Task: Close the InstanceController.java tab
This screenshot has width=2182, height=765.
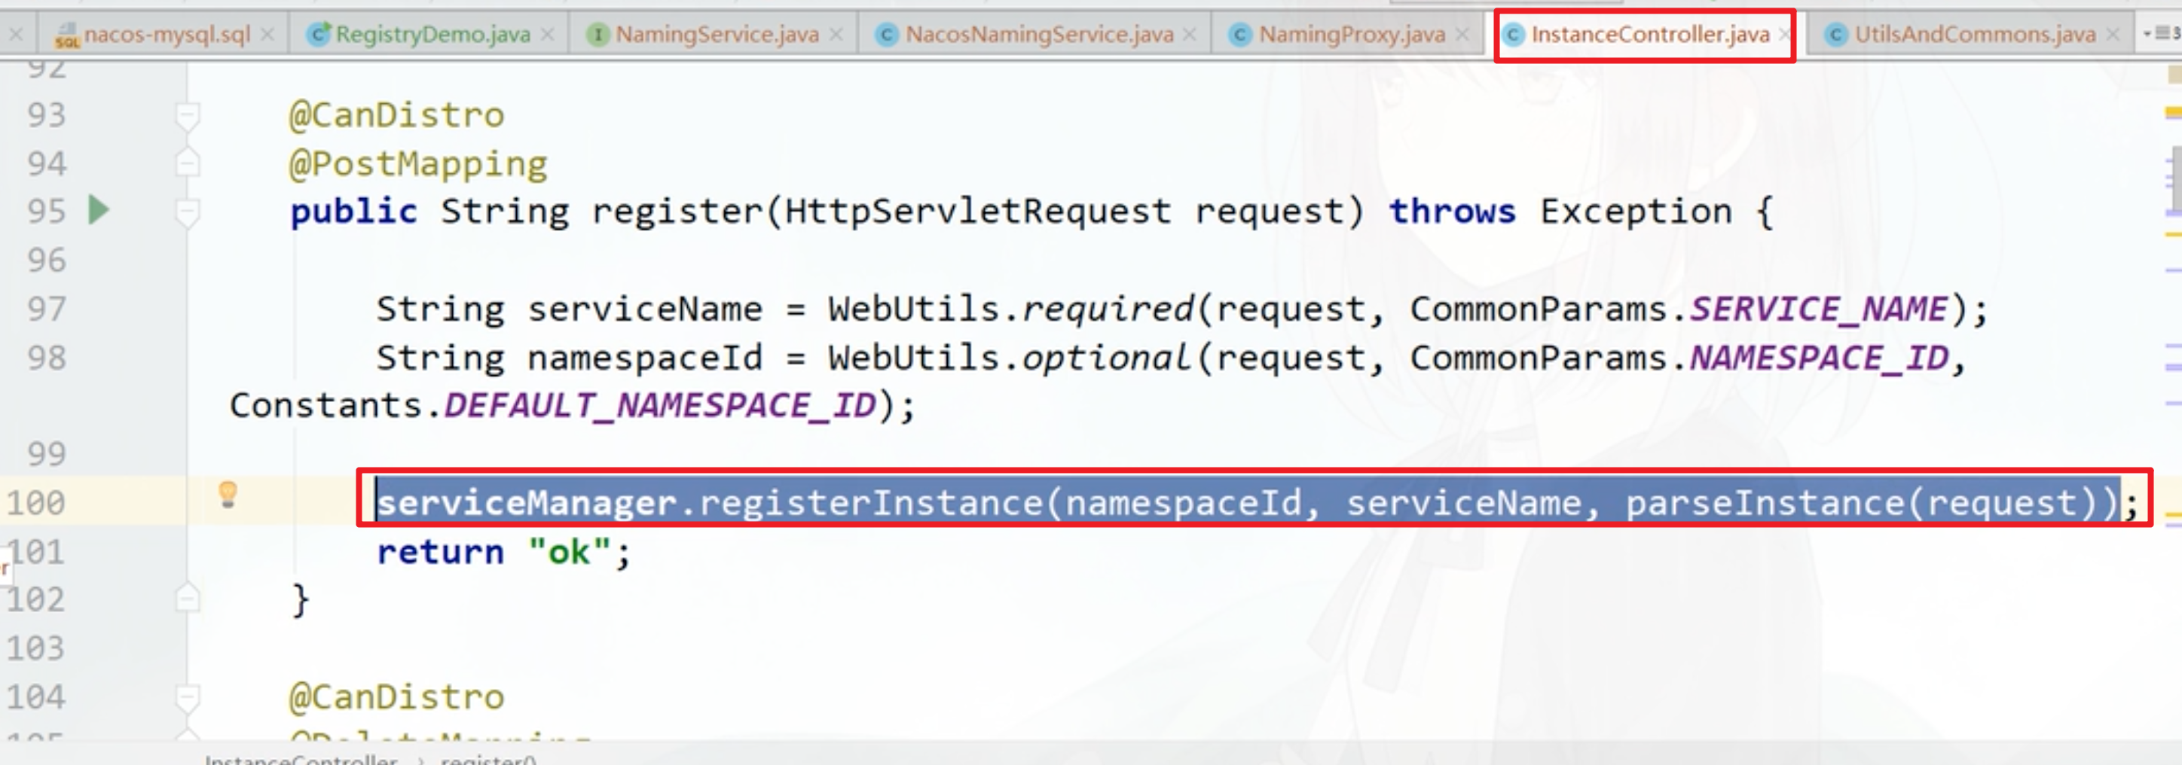Action: [x=1784, y=35]
